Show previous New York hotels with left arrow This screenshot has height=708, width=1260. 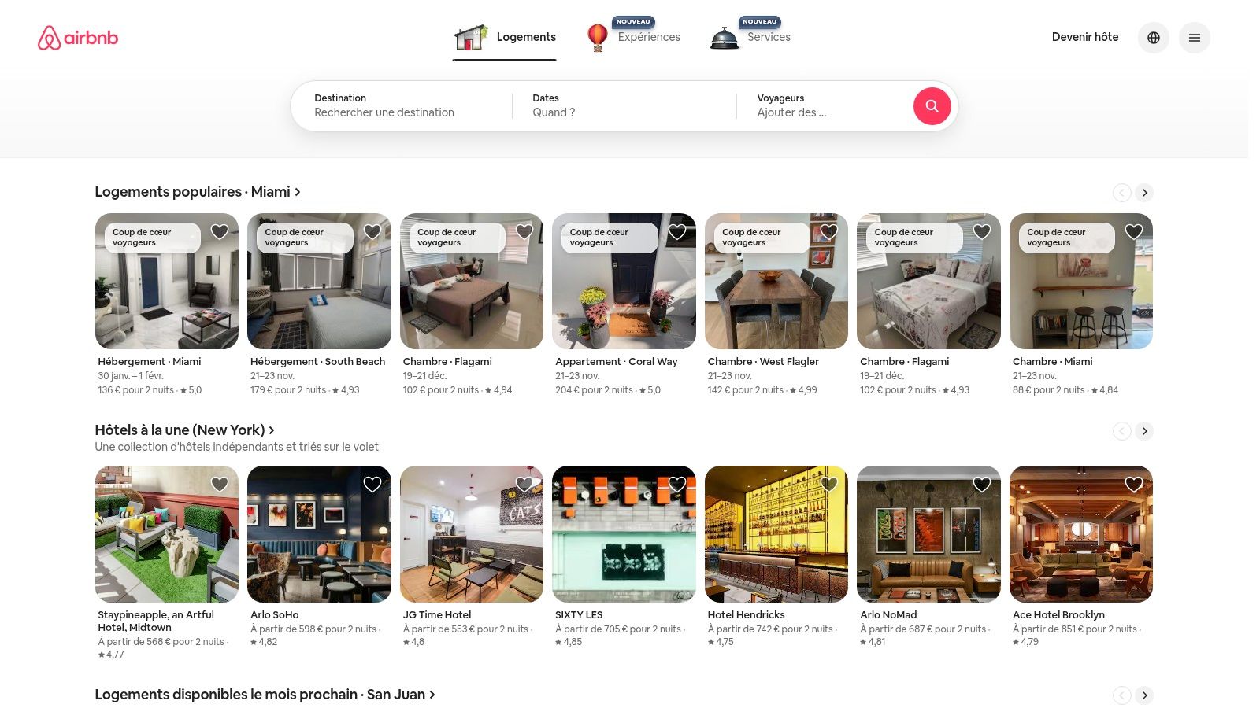point(1121,431)
